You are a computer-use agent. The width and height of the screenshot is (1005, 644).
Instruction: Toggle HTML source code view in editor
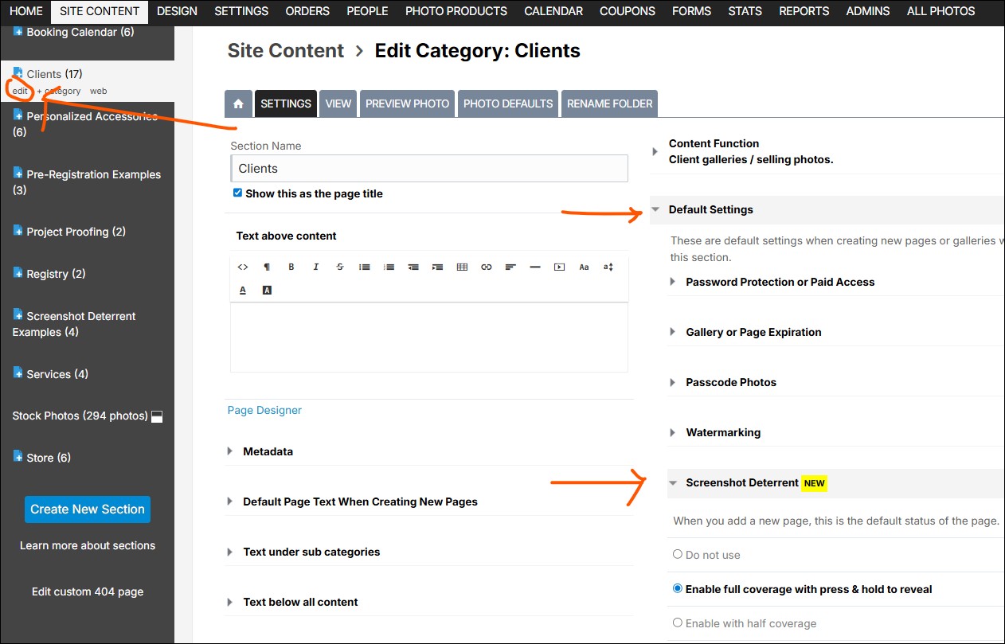[x=243, y=267]
